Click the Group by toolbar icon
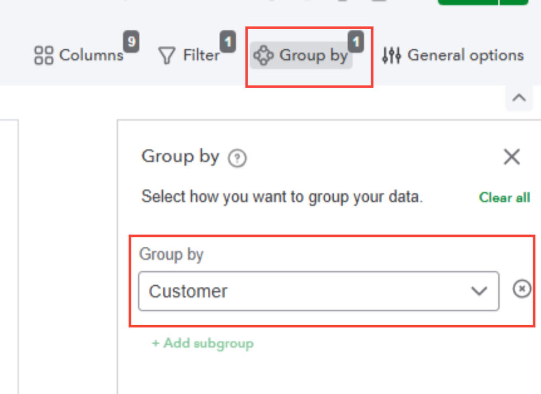The width and height of the screenshot is (541, 394). [x=264, y=55]
